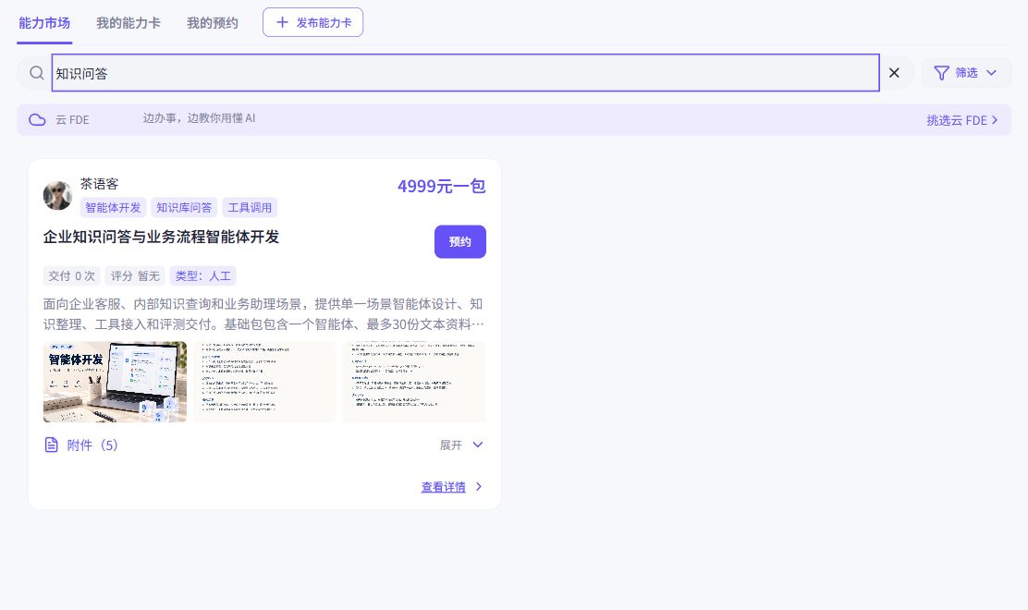Click the search field containing 知识问答
The width and height of the screenshot is (1028, 610).
coord(466,73)
